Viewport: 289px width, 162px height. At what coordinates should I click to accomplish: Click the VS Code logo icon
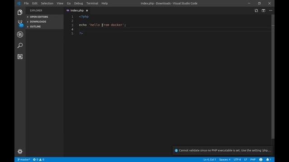coord(19,3)
